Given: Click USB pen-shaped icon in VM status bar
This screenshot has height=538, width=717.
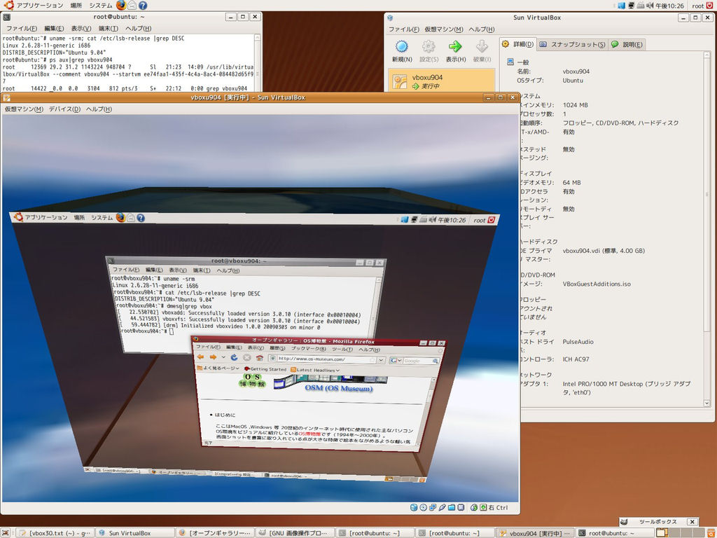Looking at the screenshot, I should coord(443,507).
